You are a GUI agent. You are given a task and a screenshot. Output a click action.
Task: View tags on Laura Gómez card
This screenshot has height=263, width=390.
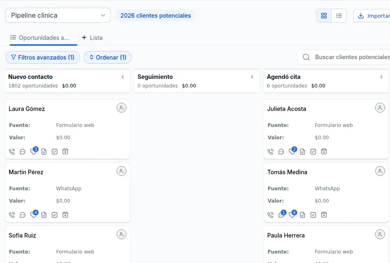34,151
